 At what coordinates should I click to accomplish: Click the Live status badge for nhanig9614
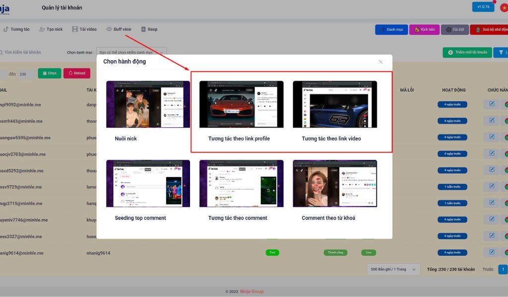point(368,252)
